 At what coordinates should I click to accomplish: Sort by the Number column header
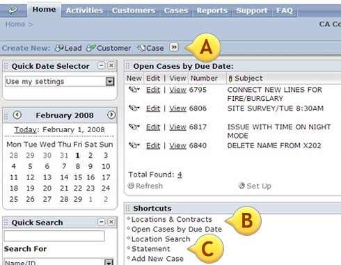(204, 79)
